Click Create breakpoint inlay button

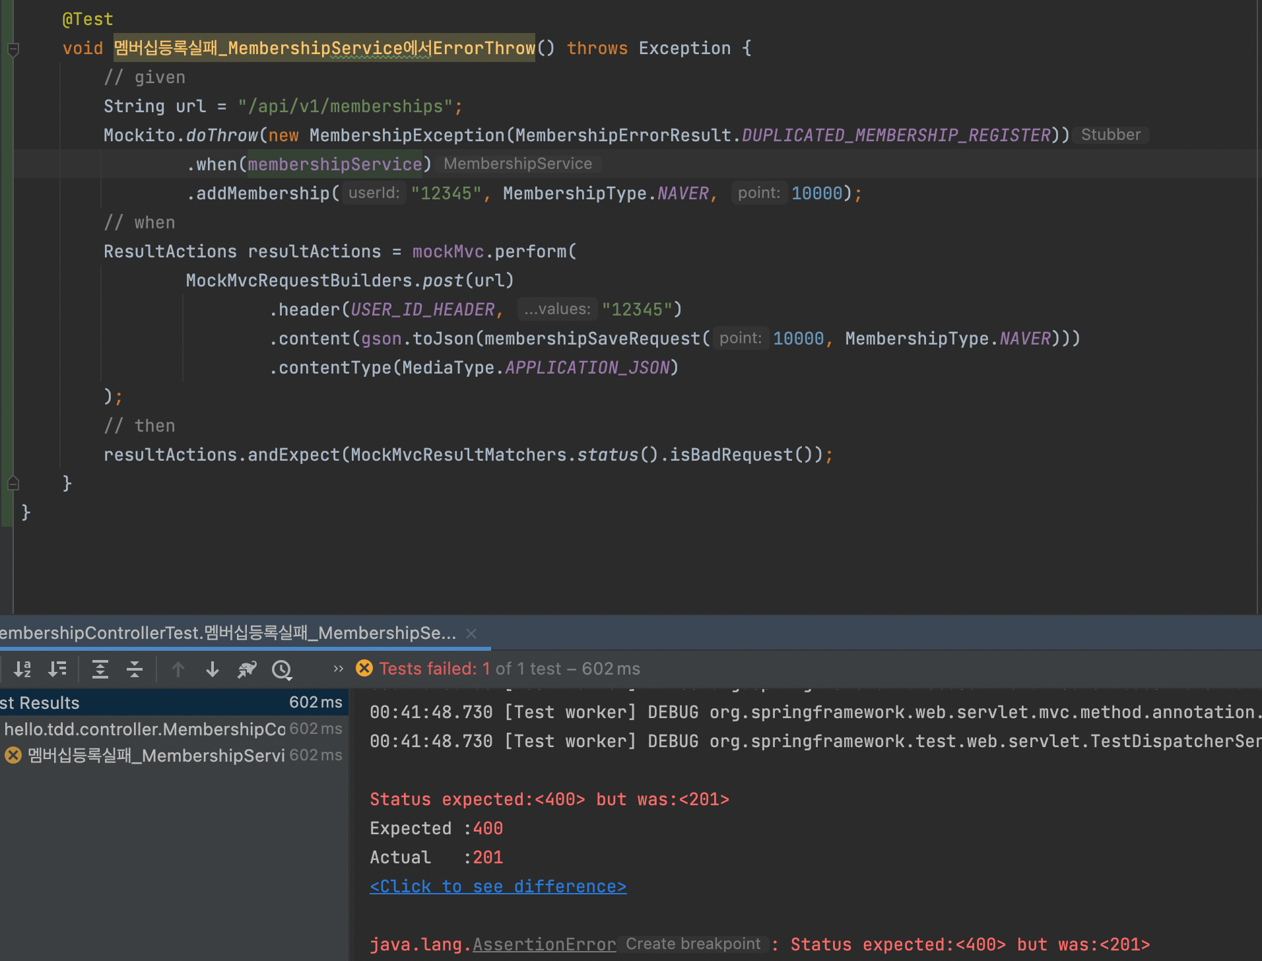click(x=693, y=944)
